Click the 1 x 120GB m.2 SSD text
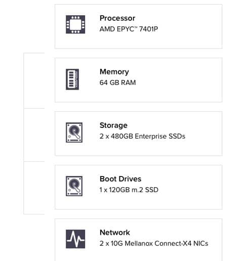Viewport: 252px width, 261px height. tap(129, 190)
